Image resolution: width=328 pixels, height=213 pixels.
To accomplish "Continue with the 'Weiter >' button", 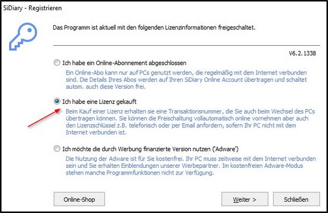I will click(245, 199).
